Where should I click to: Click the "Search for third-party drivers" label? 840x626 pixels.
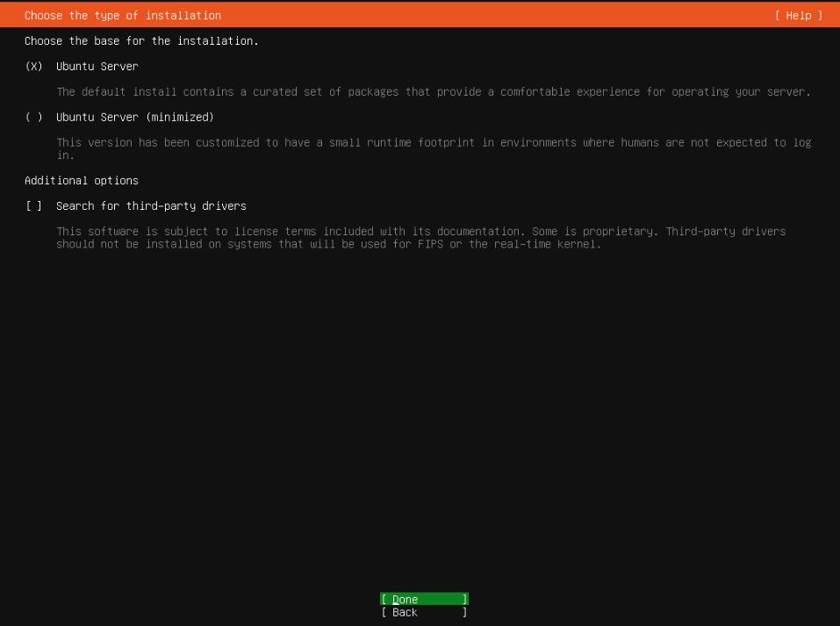pyautogui.click(x=151, y=205)
